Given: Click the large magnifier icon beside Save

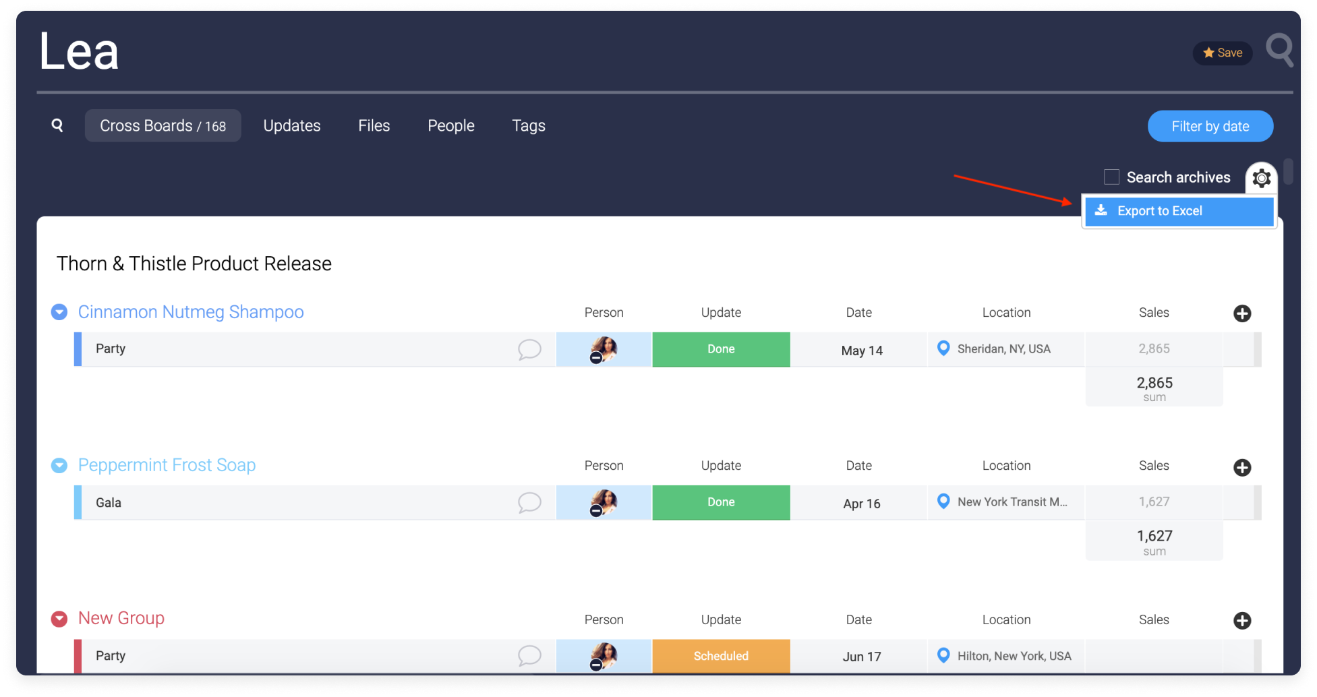Looking at the screenshot, I should 1279,51.
